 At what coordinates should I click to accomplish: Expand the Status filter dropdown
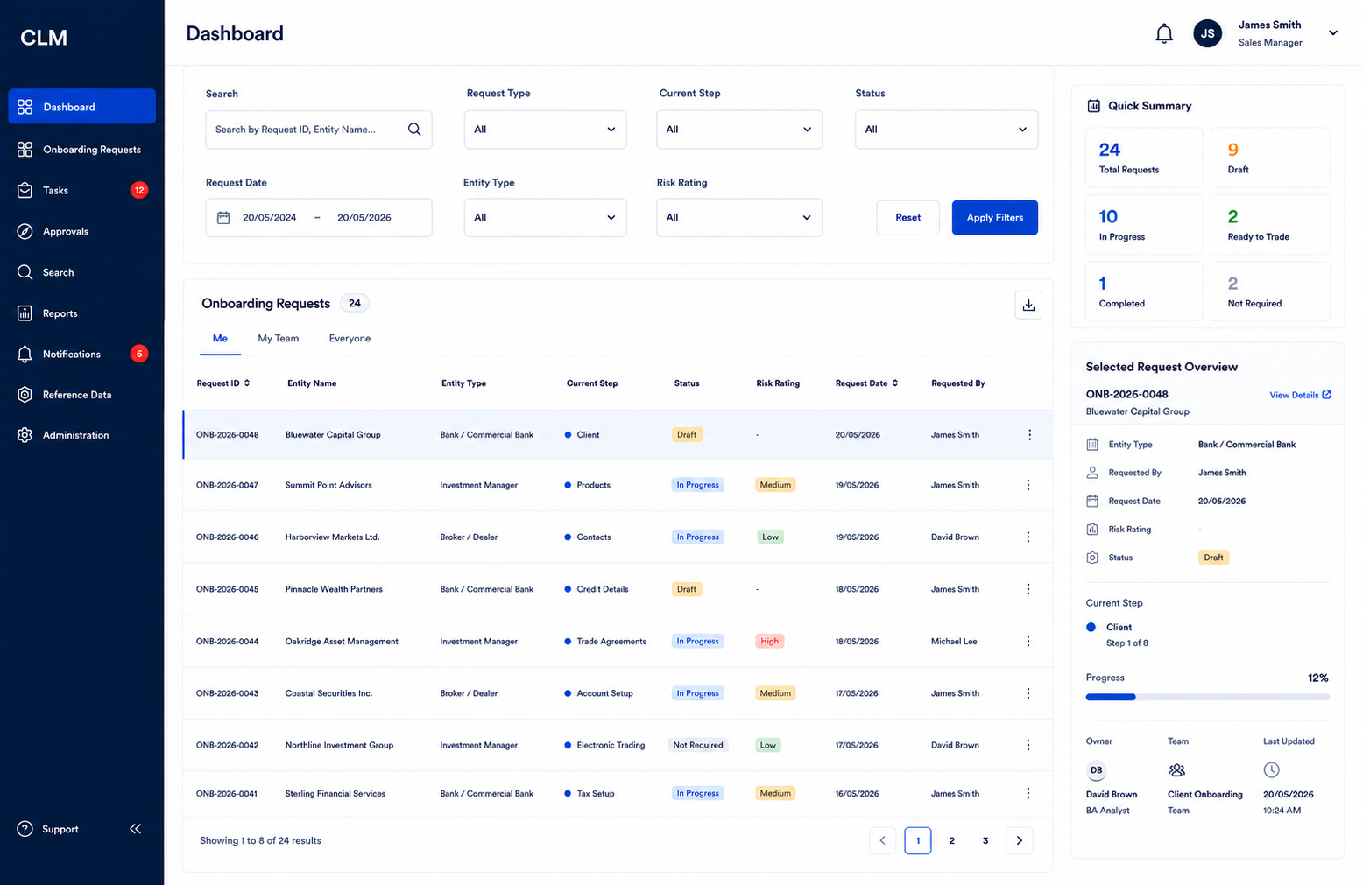point(946,130)
